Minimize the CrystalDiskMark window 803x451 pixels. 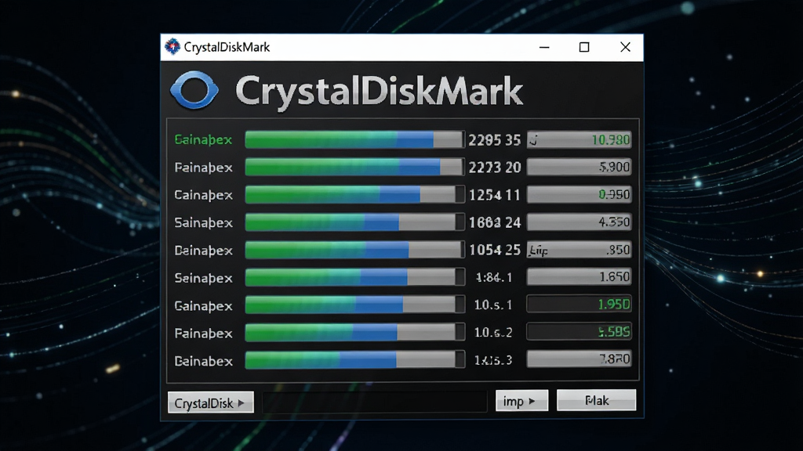[544, 47]
